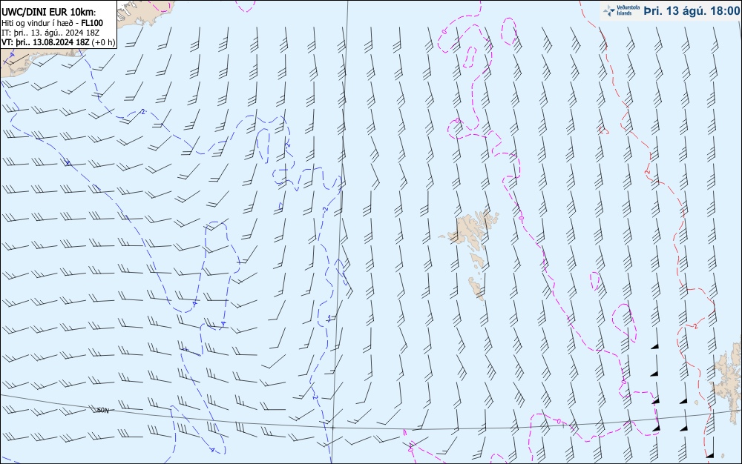This screenshot has width=742, height=464.
Task: Click the '60N' latitude label
Action: click(x=102, y=411)
